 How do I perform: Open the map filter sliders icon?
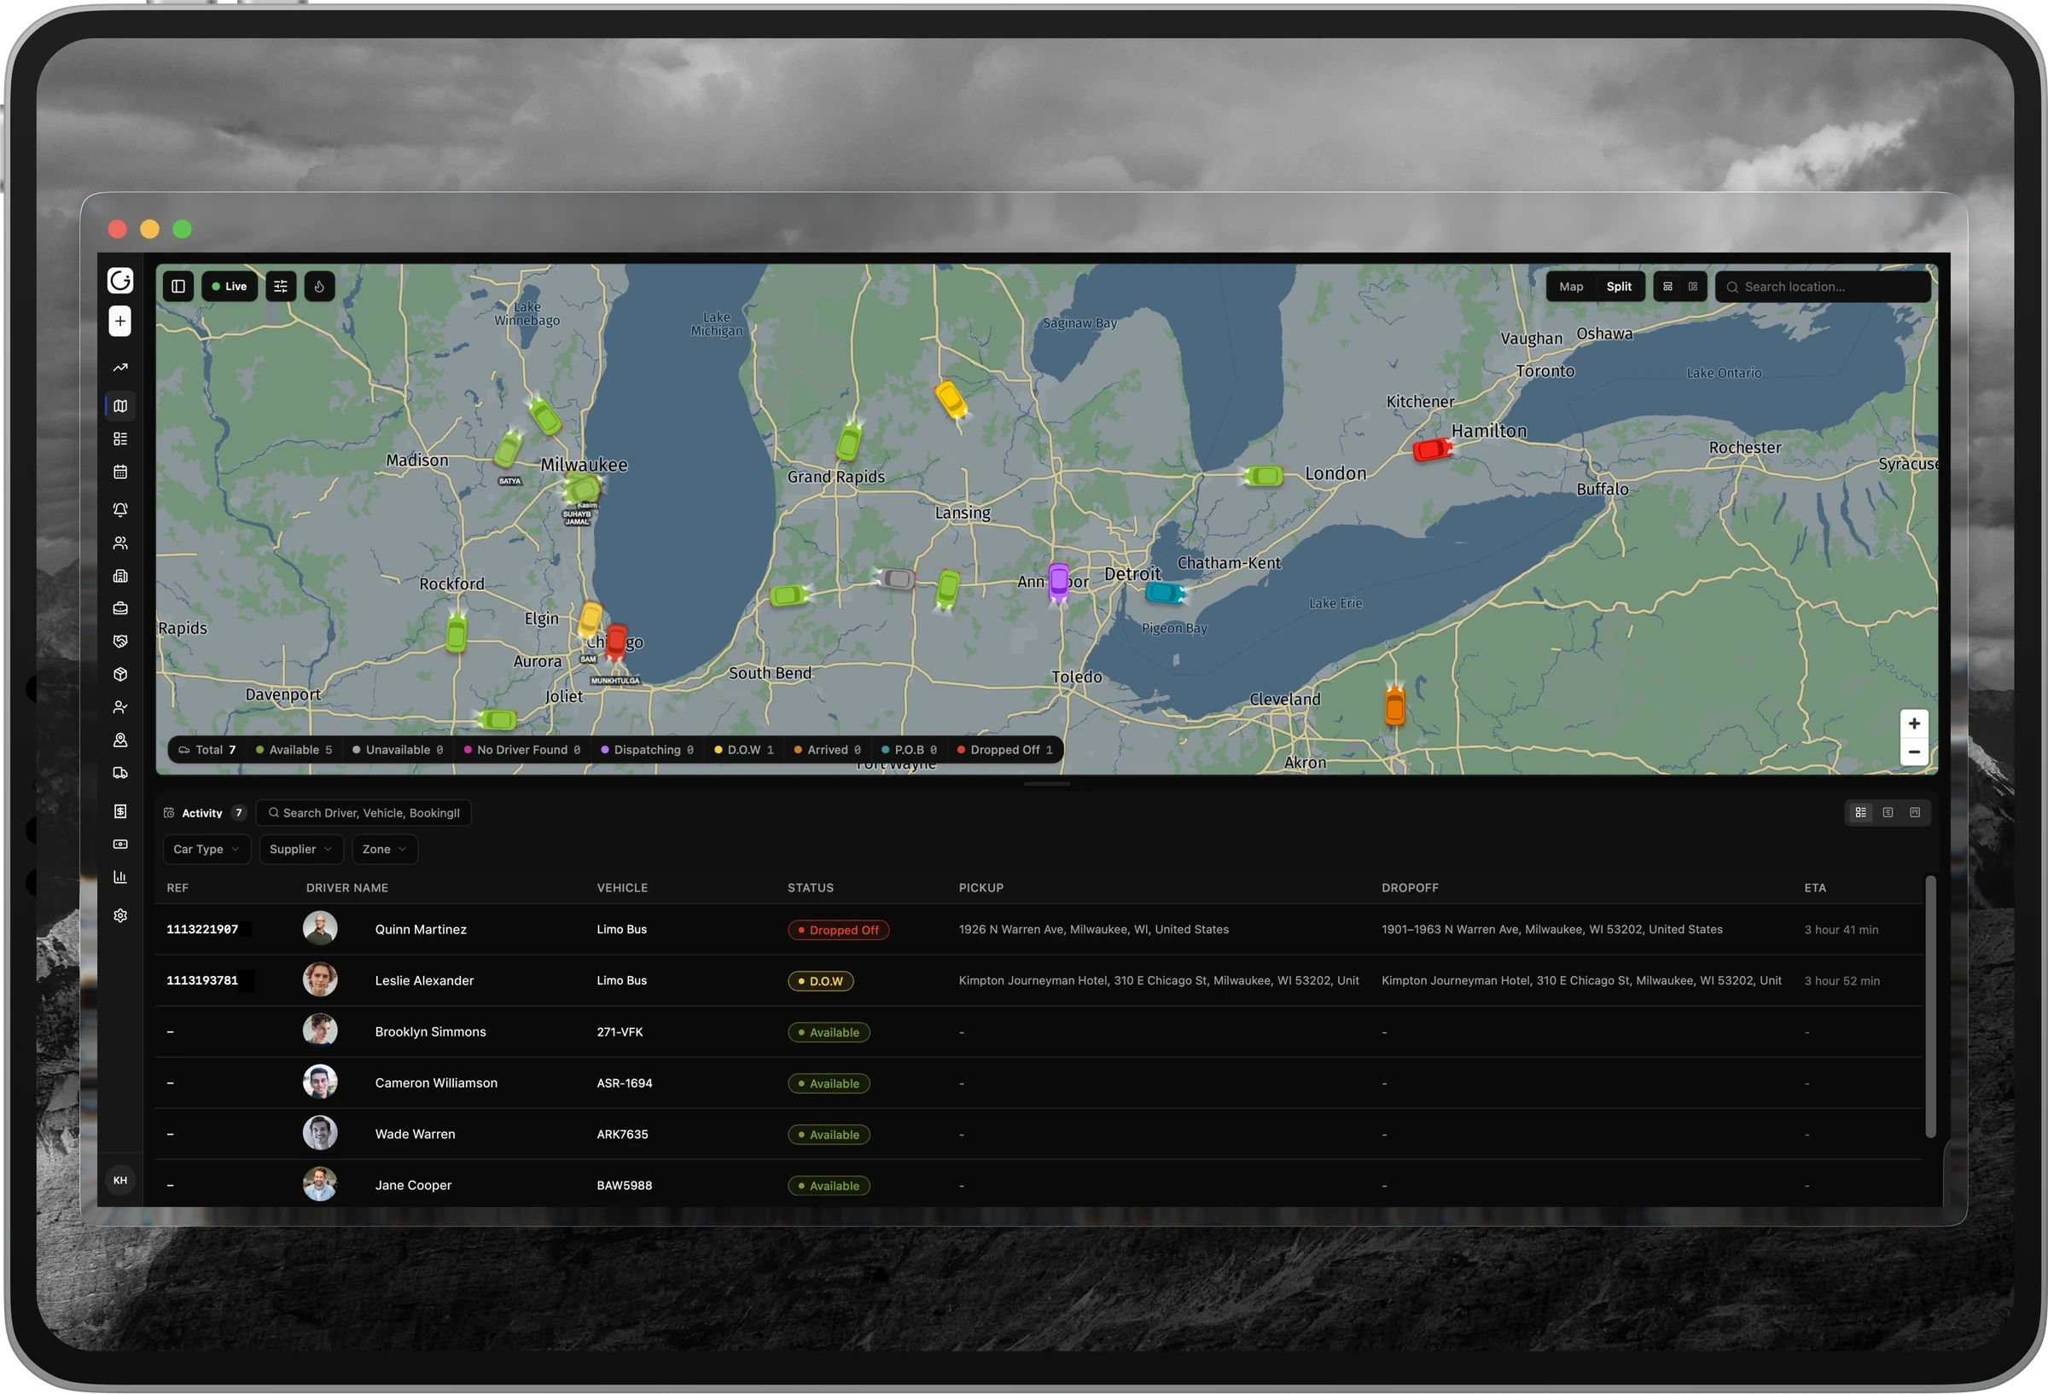point(280,287)
